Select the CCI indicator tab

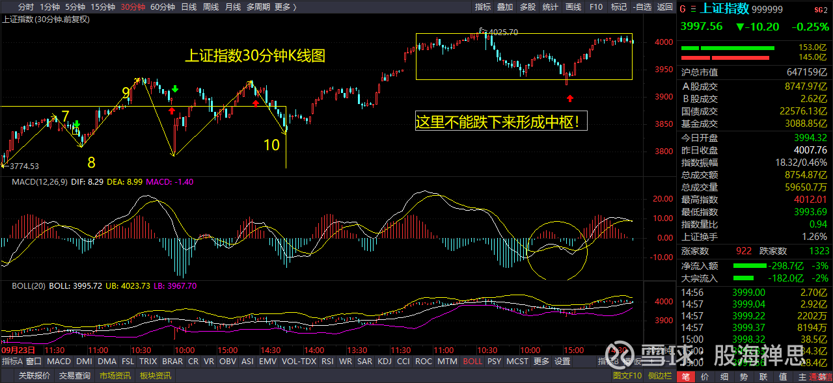coord(403,362)
